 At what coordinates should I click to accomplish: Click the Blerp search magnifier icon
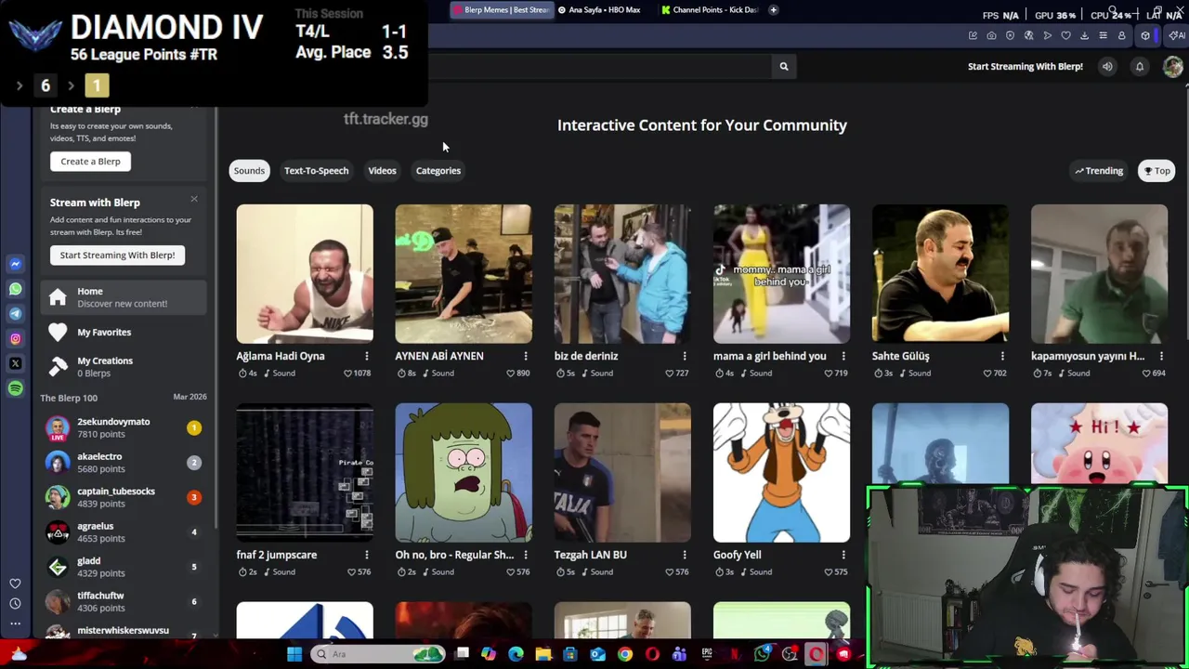point(783,66)
